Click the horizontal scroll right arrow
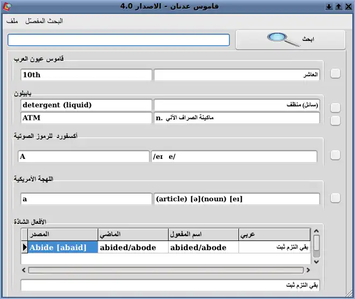This screenshot has width=355, height=299. click(x=308, y=270)
